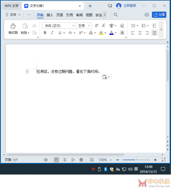Screen dimensions: 171x188
Task: Decrease font size with A- icon
Action: (x=104, y=26)
